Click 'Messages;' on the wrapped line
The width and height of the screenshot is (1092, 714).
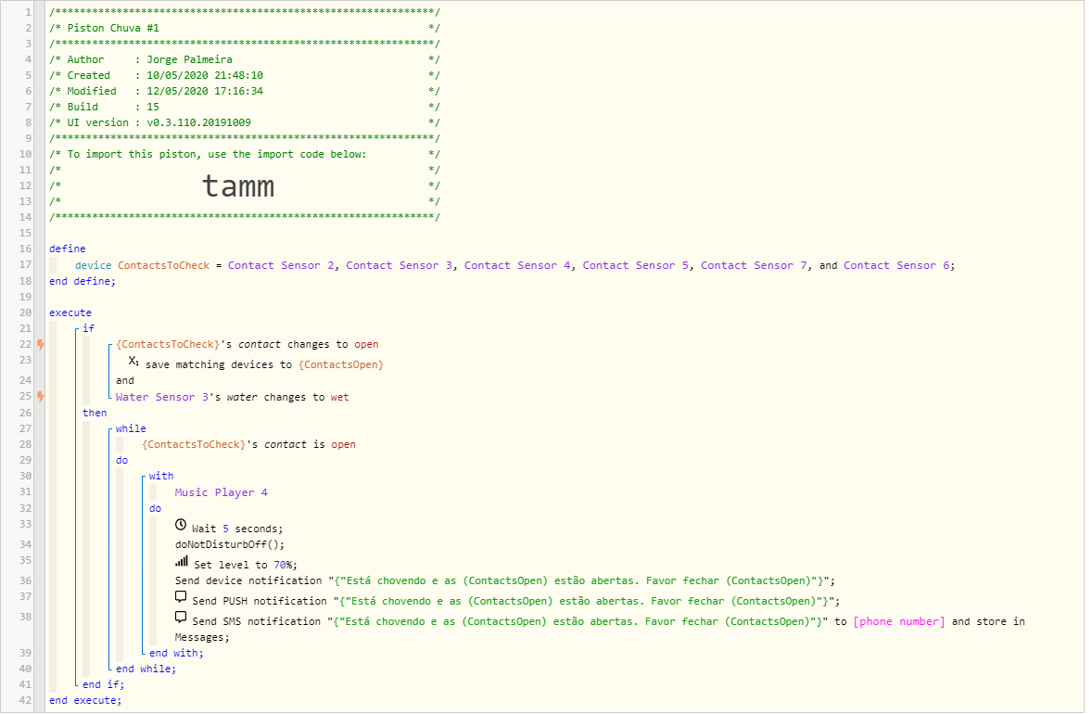(202, 637)
